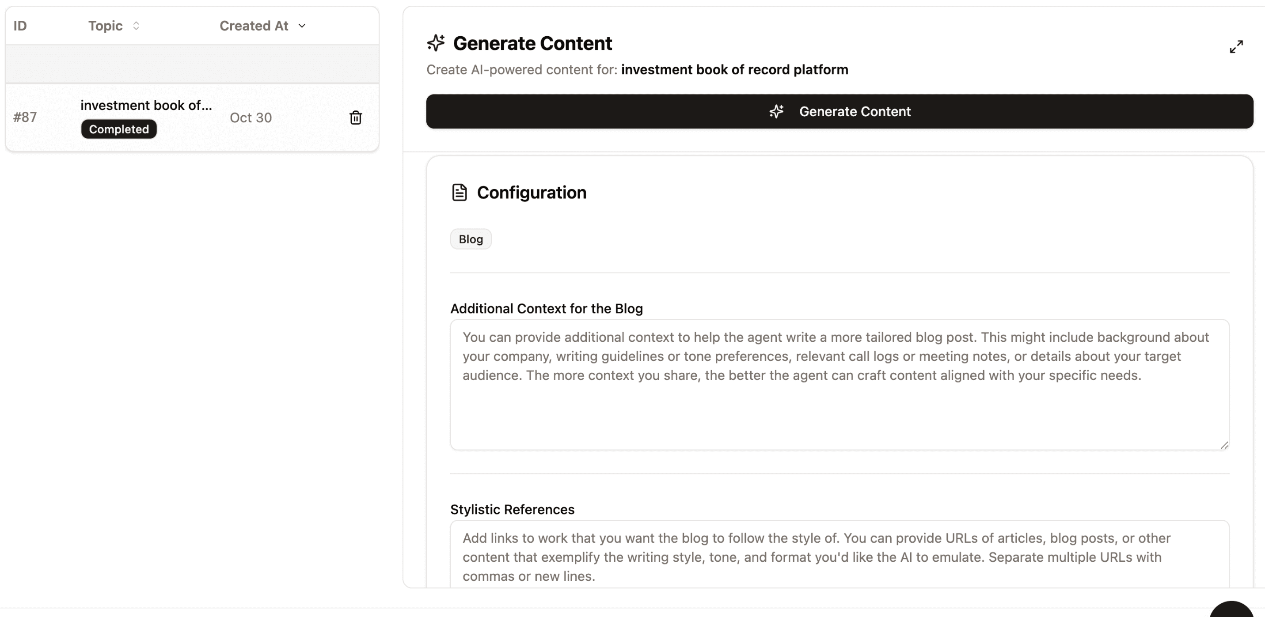Click the ID column header

tap(20, 26)
